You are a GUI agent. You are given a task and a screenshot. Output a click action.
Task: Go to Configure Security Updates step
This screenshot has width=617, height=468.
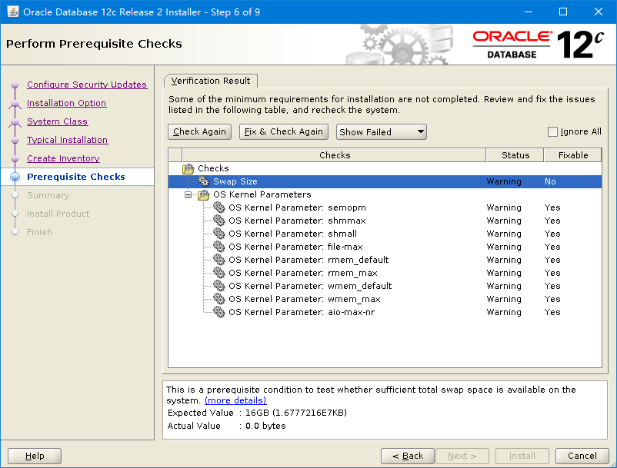[87, 85]
